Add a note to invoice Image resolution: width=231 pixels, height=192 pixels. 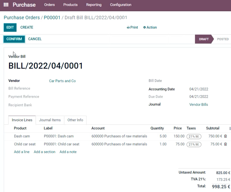[68, 152]
